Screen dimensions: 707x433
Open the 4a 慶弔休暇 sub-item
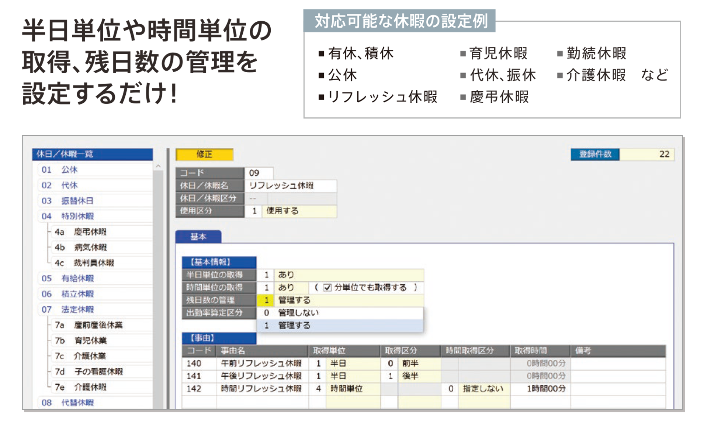tap(101, 232)
